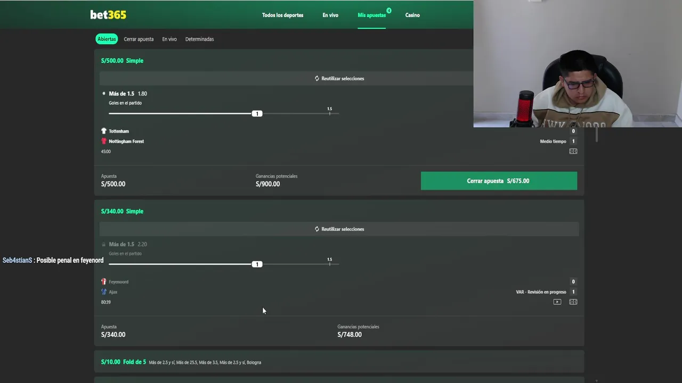Click the goals slider marker for Tottenham bet
Viewport: 682px width, 383px height.
pos(257,113)
